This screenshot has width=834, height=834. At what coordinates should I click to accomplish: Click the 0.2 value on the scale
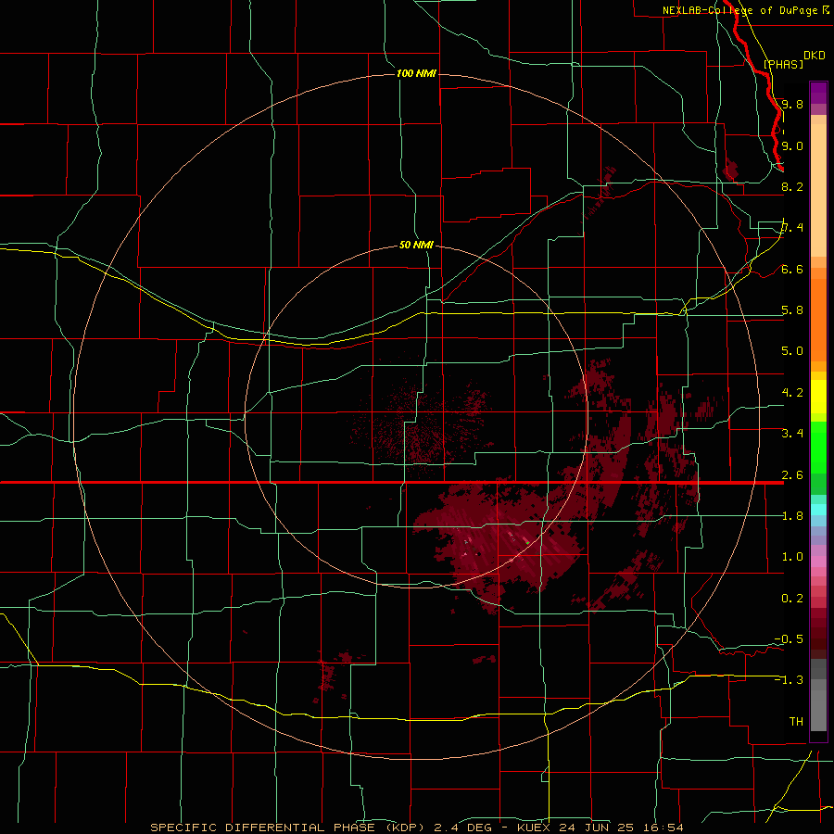point(792,599)
